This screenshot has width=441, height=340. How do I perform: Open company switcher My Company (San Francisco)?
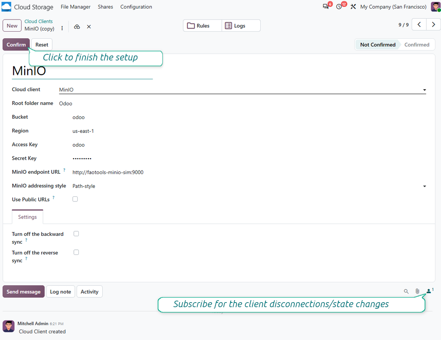pyautogui.click(x=393, y=7)
